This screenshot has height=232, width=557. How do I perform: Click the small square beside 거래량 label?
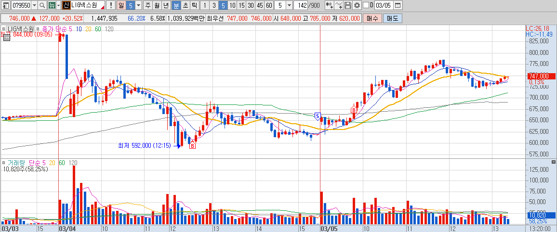(3, 163)
